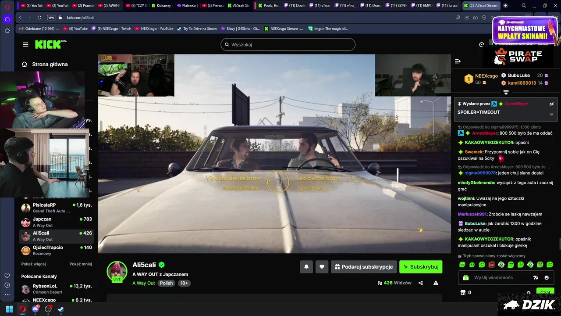Open Opera GX from taskbar
The width and height of the screenshot is (561, 316).
click(22, 309)
